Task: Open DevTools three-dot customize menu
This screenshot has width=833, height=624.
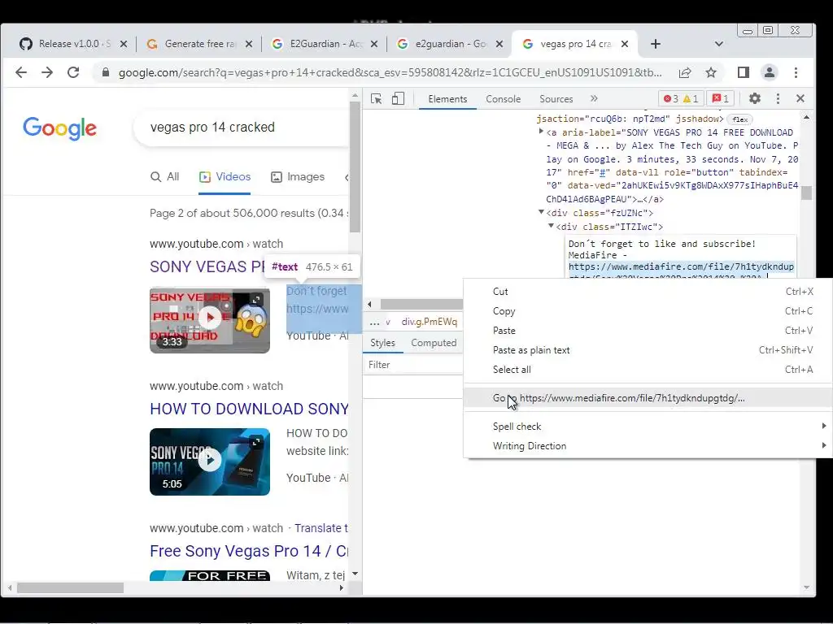Action: 778,98
